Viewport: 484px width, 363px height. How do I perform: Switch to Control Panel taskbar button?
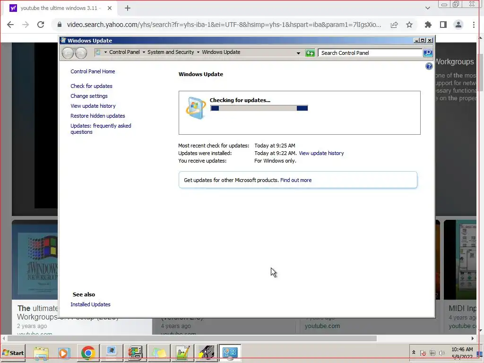pos(230,353)
